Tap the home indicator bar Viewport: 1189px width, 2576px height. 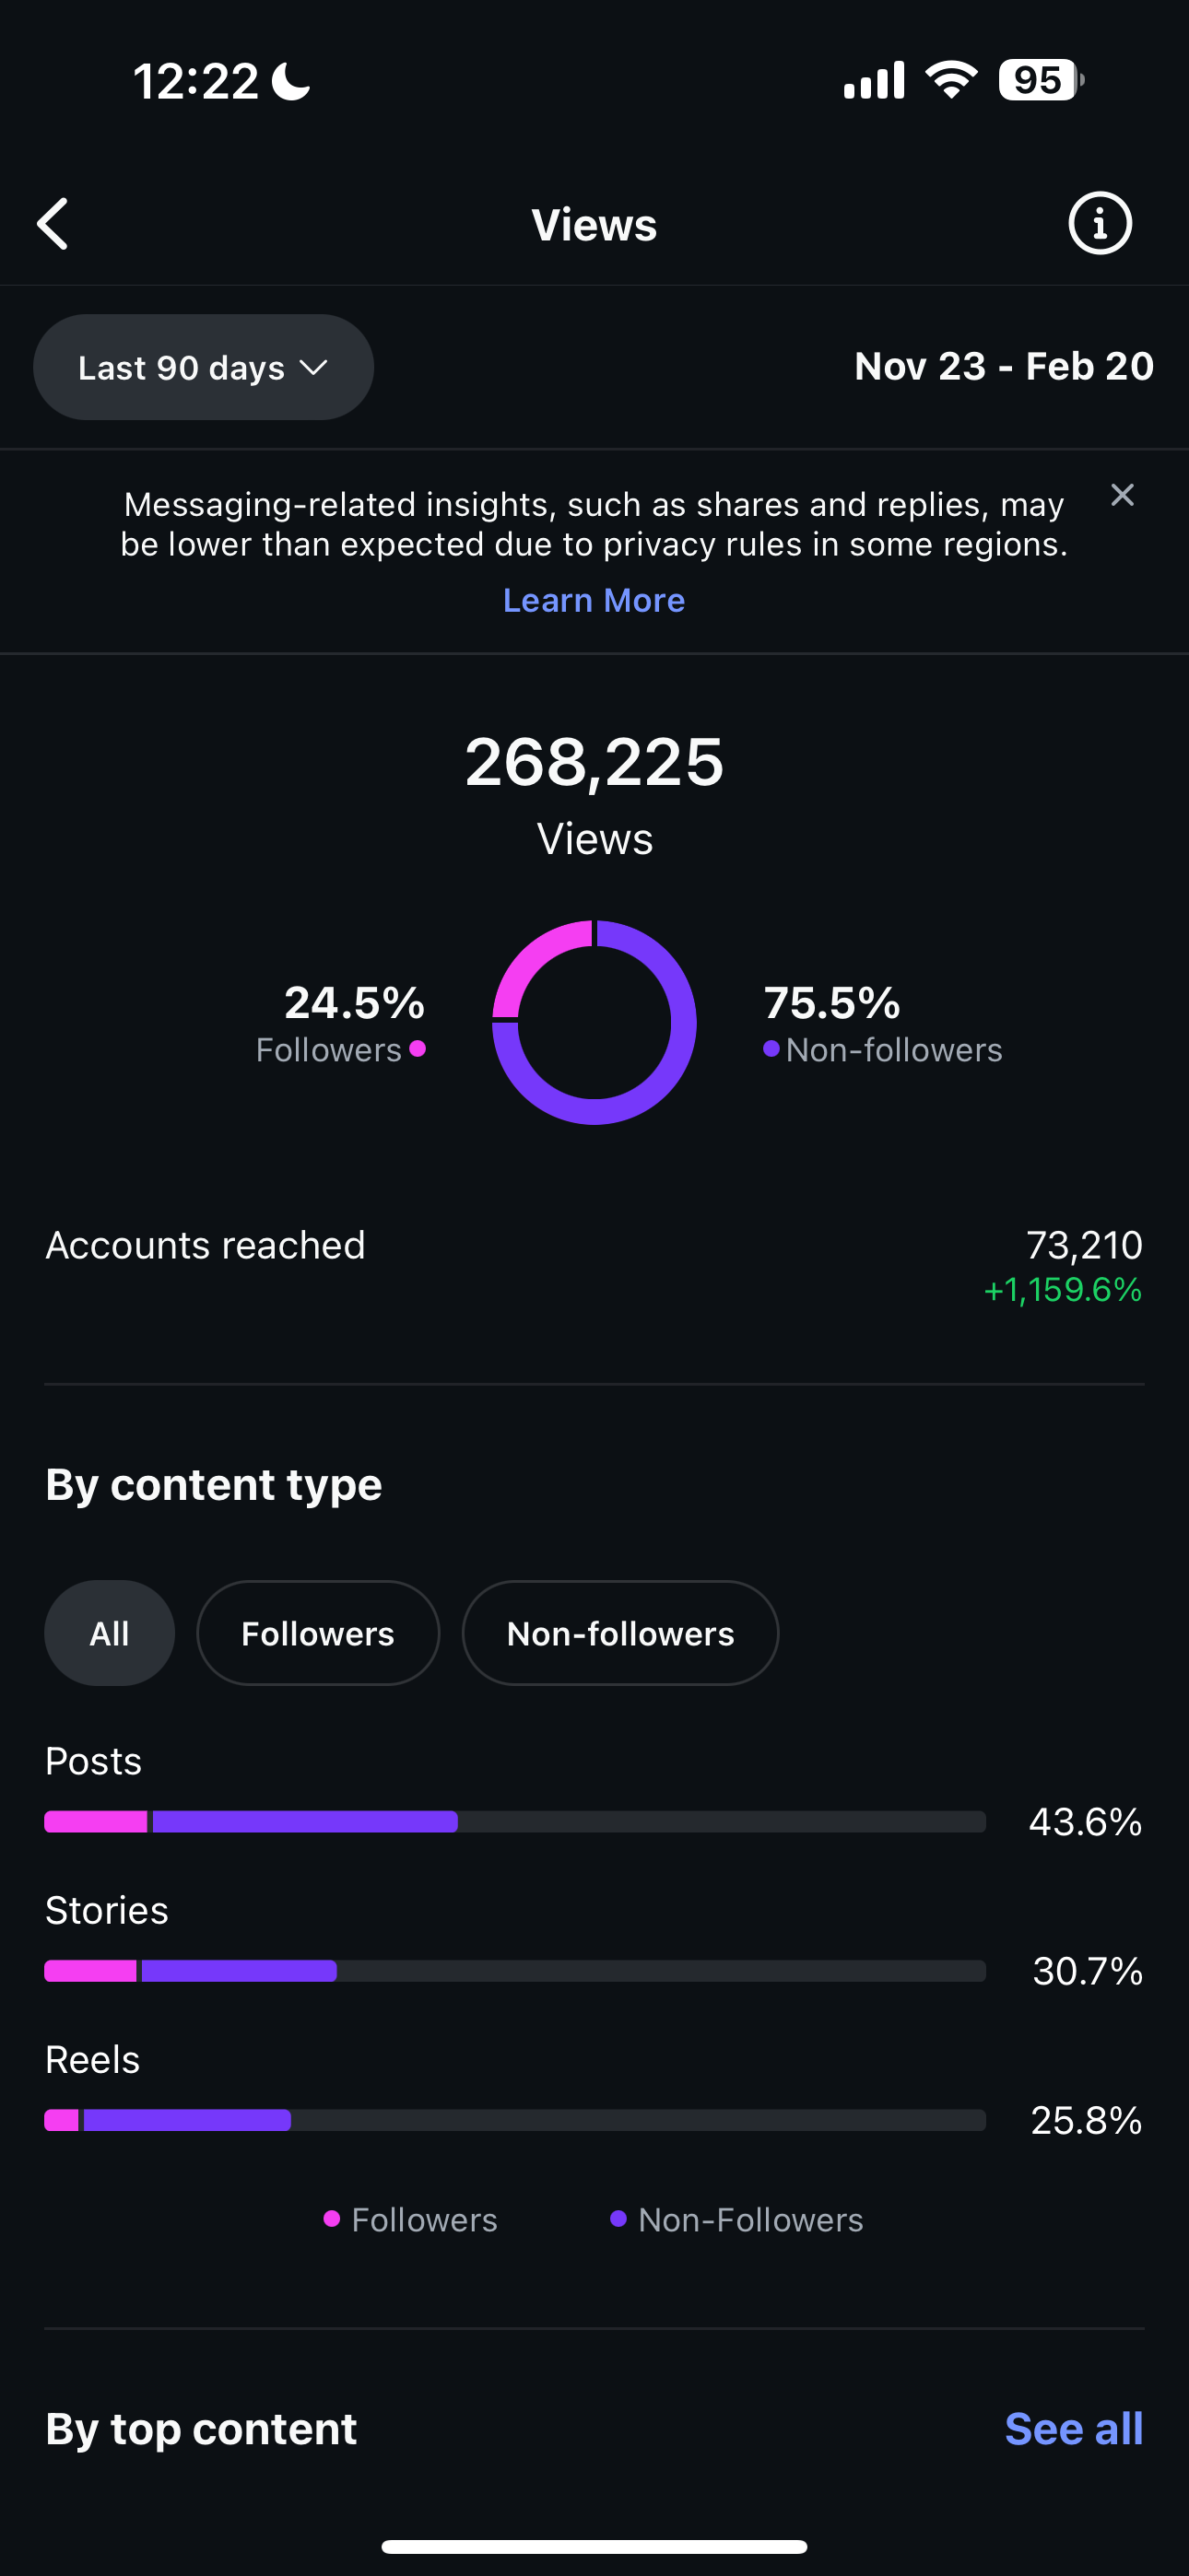(x=594, y=2546)
